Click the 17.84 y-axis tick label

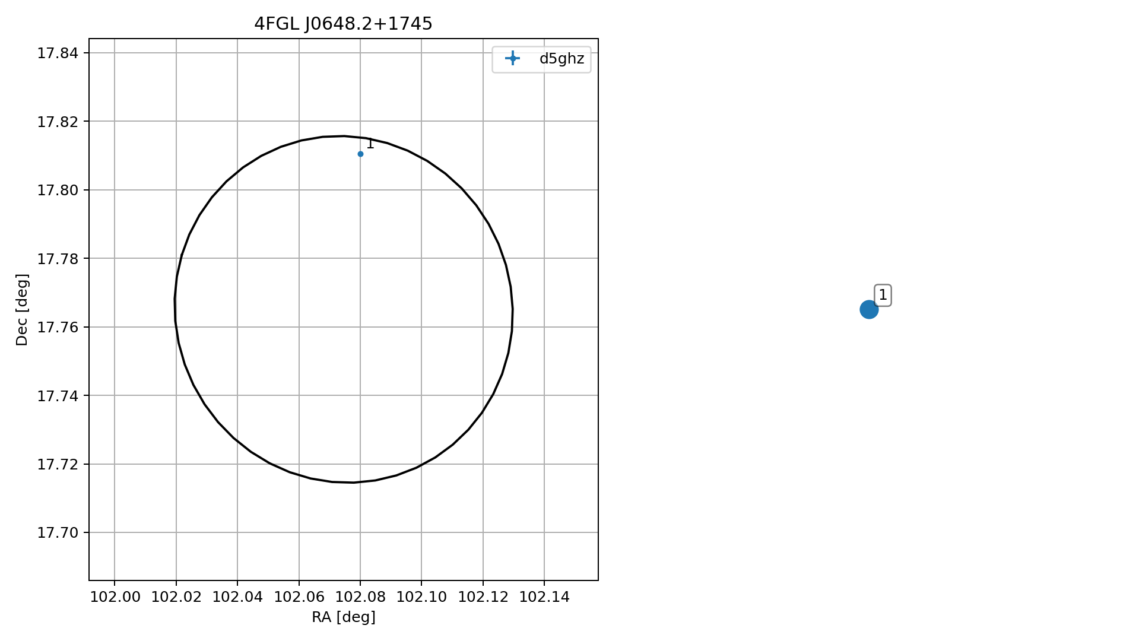tap(58, 53)
